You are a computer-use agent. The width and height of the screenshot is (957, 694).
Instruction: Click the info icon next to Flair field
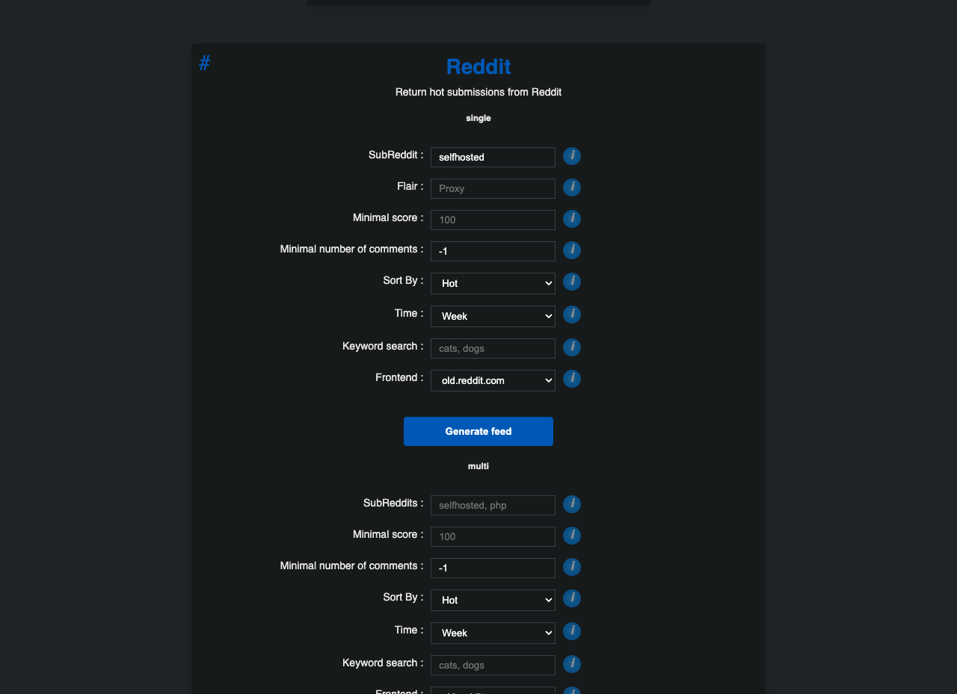coord(572,188)
